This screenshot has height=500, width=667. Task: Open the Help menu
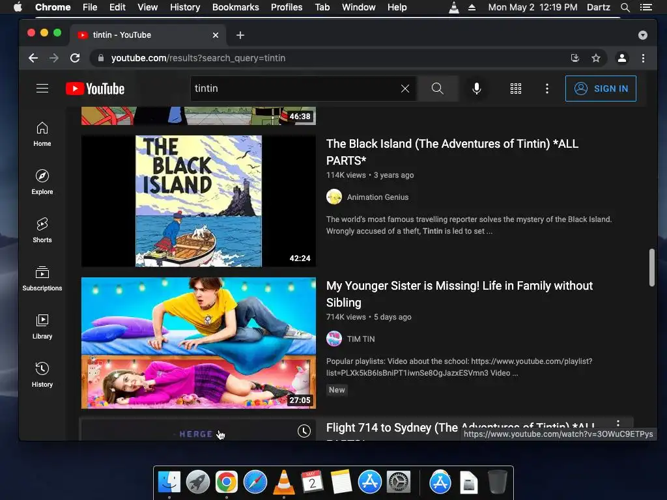point(397,7)
